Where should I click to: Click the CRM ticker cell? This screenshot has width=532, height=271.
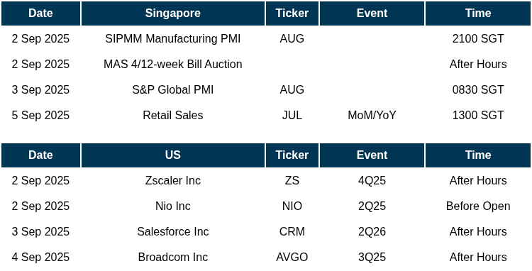coord(292,231)
